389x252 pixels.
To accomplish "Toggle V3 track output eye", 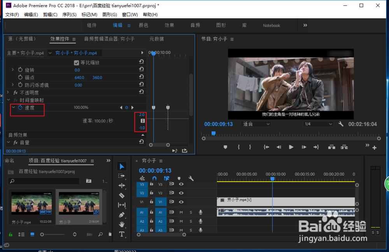I will (x=181, y=184).
